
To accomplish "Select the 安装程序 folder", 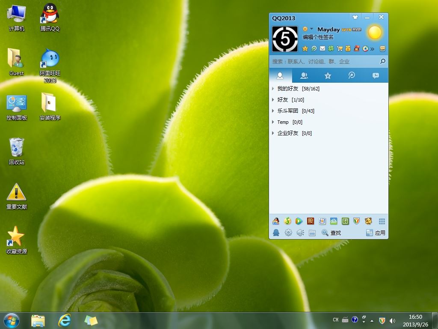I will coord(50,106).
